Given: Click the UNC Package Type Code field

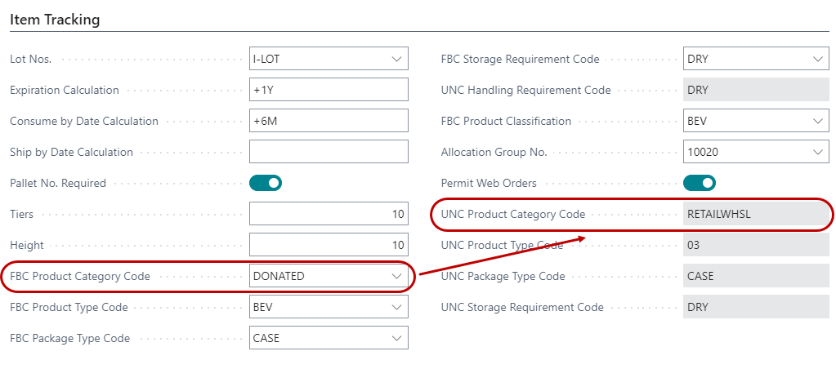Looking at the screenshot, I should point(755,276).
